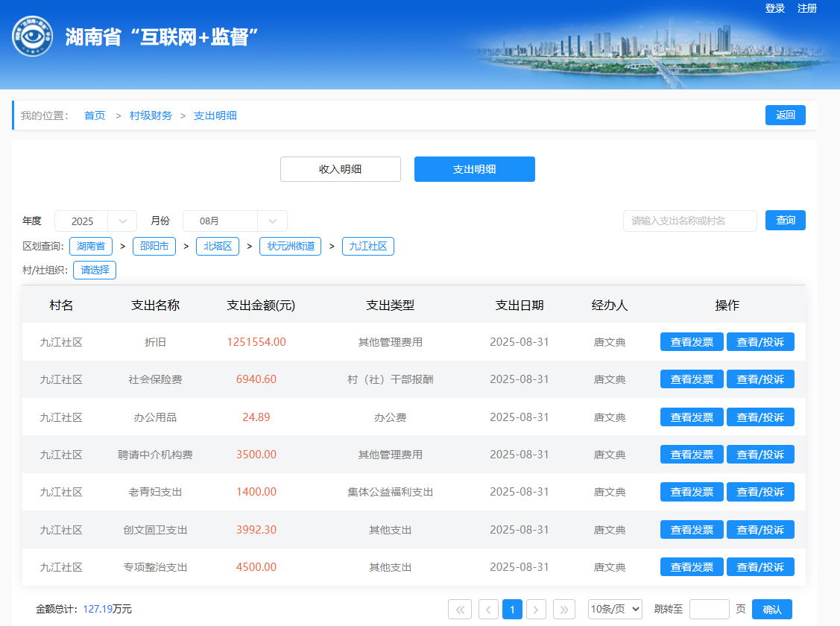Screen dimensions: 840x626
Task: Click the 返回 button
Action: pyautogui.click(x=785, y=115)
